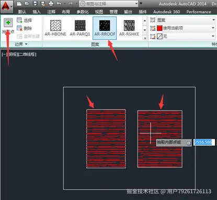The width and height of the screenshot is (217, 200).
Task: Open the 默认 ribbon tab
Action: tap(22, 12)
